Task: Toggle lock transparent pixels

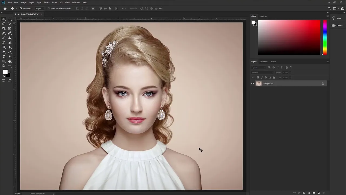Action: 258,77
